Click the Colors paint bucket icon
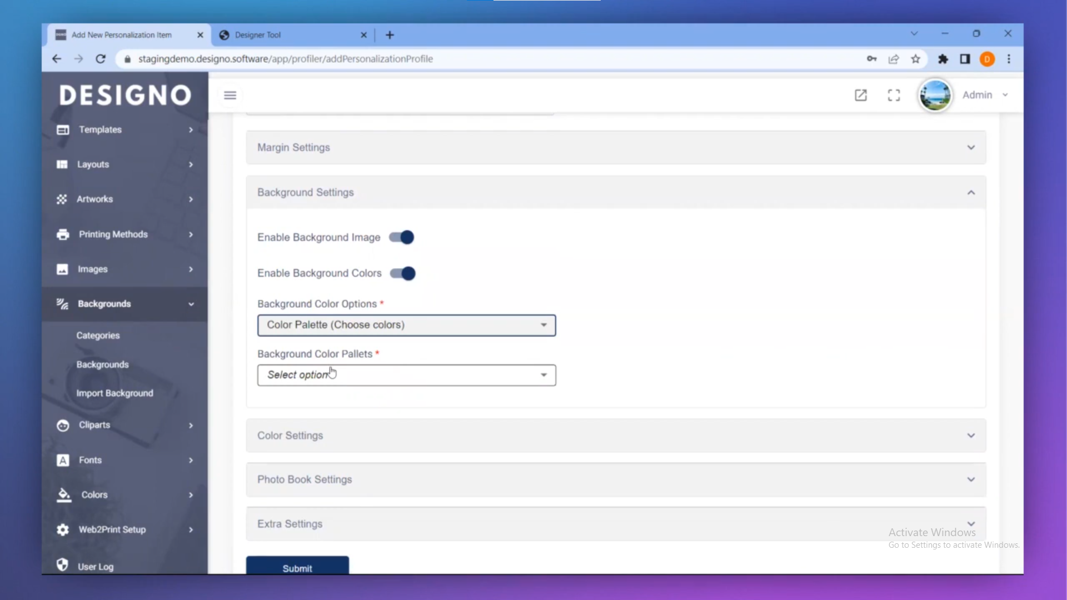The height and width of the screenshot is (600, 1067). pos(64,495)
